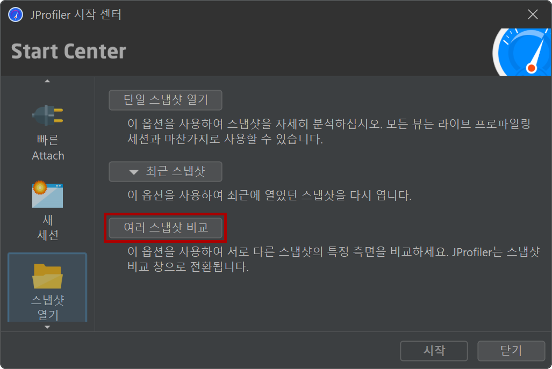The height and width of the screenshot is (369, 552).
Task: Click the 닫기 button
Action: [511, 351]
